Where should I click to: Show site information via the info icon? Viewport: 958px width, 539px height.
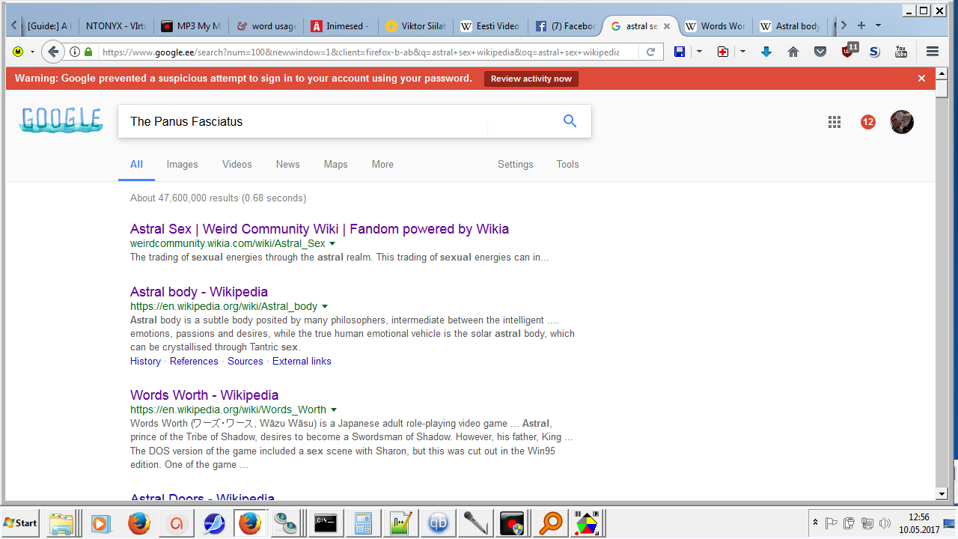75,52
